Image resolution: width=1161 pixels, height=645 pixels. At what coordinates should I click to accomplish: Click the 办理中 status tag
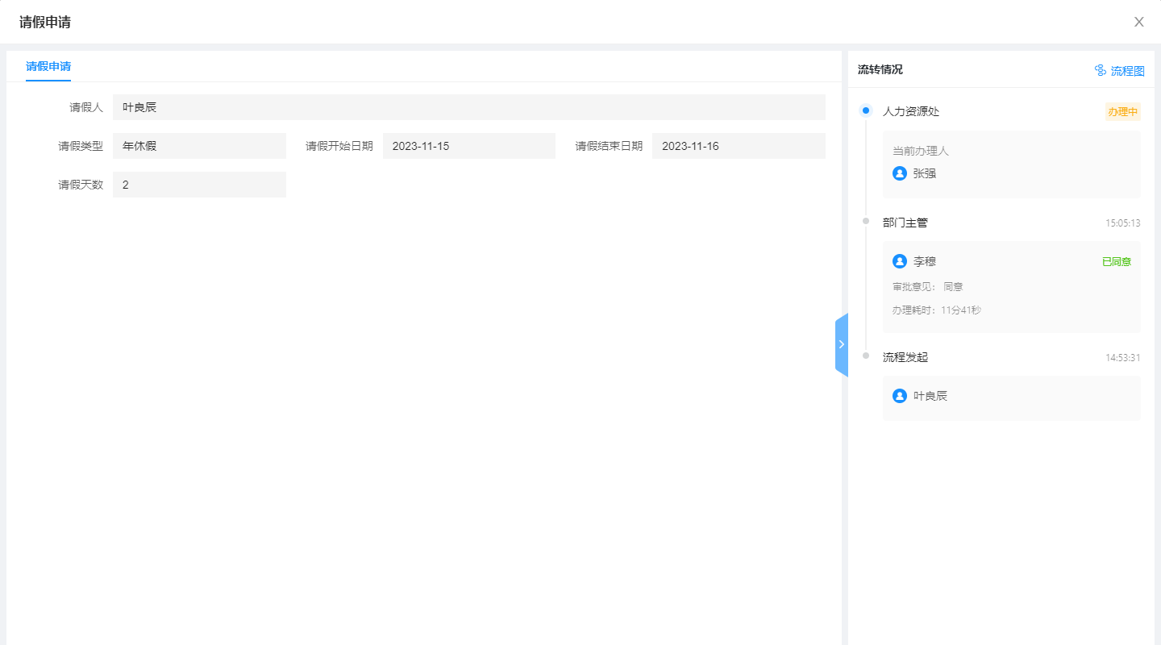click(1122, 112)
